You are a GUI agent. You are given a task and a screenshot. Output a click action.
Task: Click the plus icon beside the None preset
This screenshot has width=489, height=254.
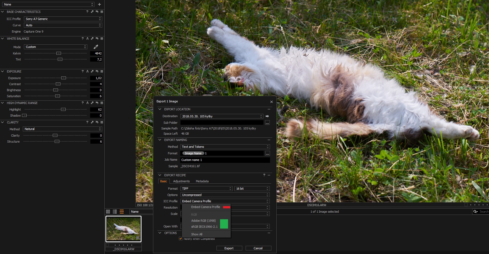pos(99,4)
